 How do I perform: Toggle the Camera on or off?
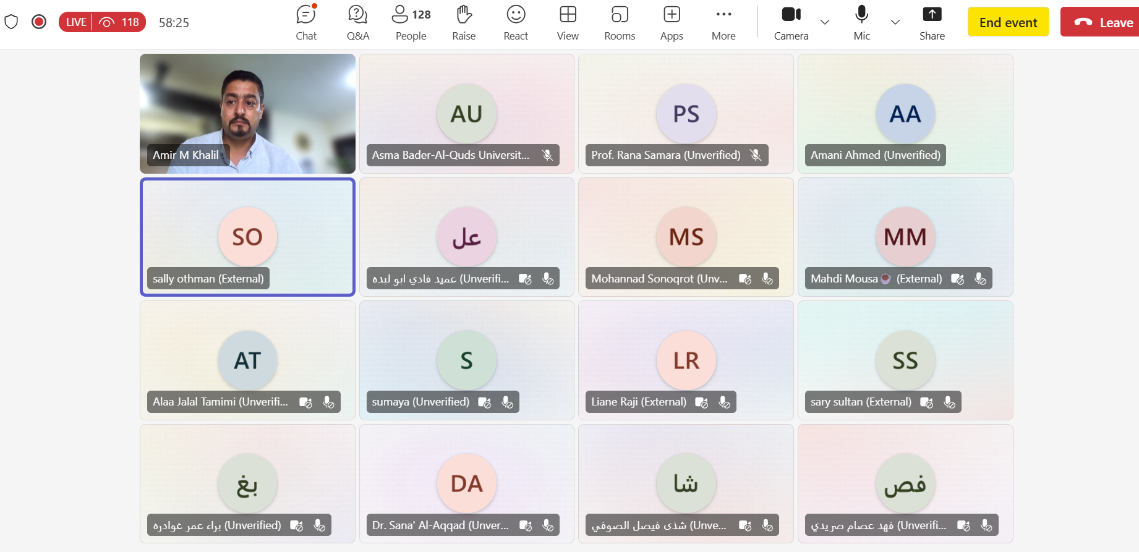click(791, 23)
